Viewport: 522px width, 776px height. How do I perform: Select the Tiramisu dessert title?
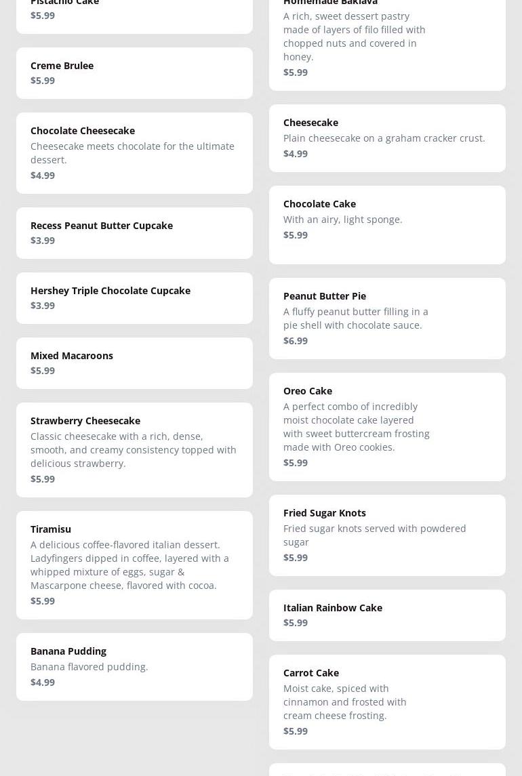pyautogui.click(x=51, y=529)
